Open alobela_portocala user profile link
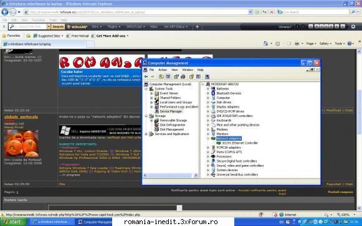362x226 pixels. pos(21,117)
